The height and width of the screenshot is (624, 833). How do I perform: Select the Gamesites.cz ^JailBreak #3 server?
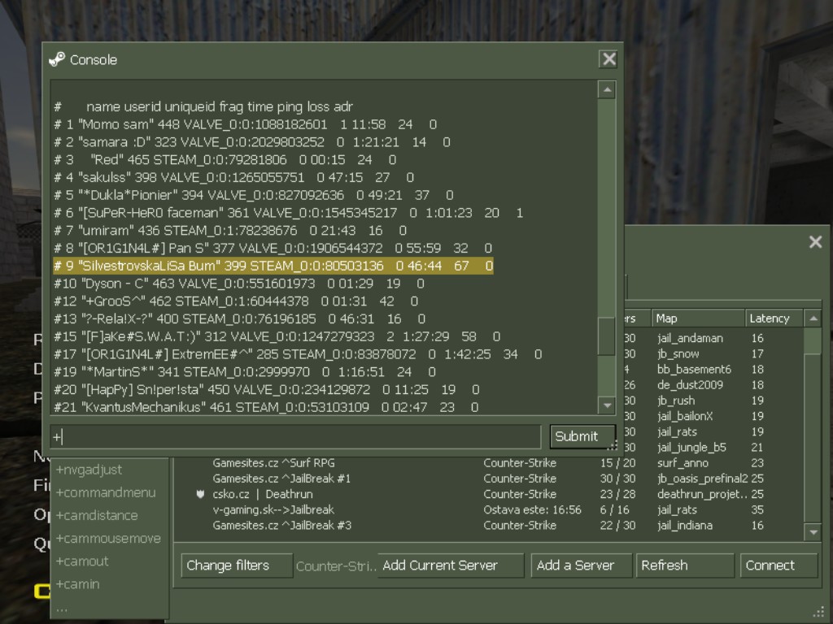489,526
